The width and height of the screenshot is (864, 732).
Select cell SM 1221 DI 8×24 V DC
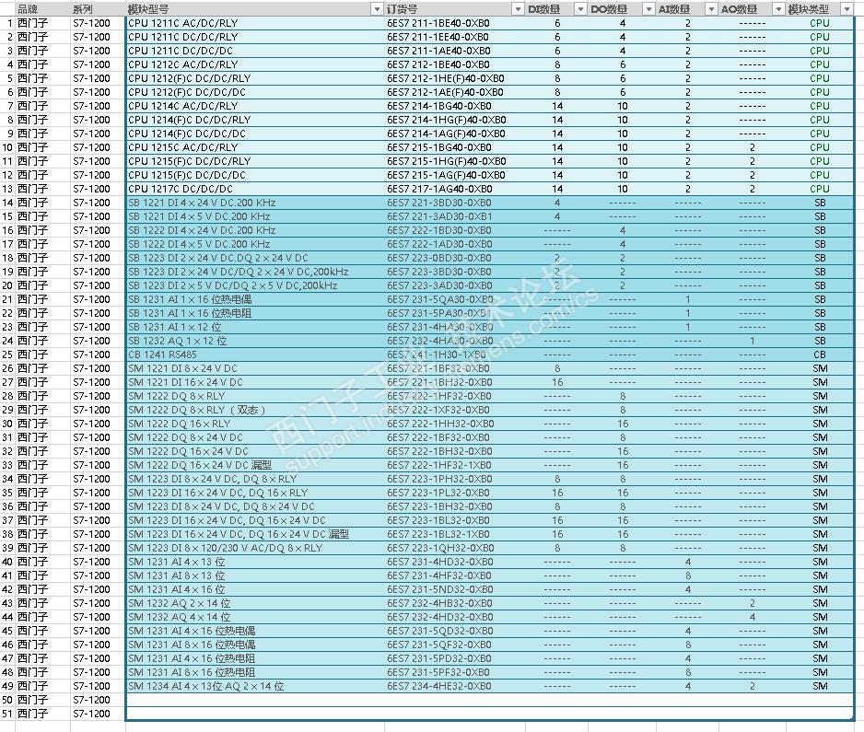coord(255,368)
